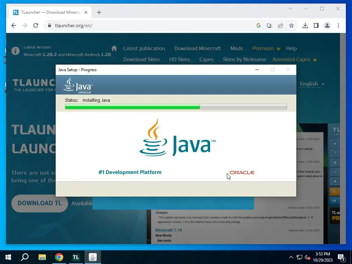Toggle Chrome side panel icon
This screenshot has width=352, height=264.
tap(316, 25)
